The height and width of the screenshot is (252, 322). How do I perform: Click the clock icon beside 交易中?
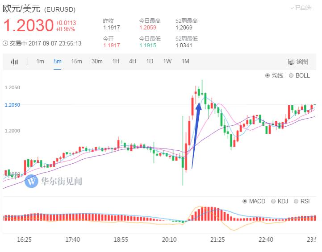[5, 43]
